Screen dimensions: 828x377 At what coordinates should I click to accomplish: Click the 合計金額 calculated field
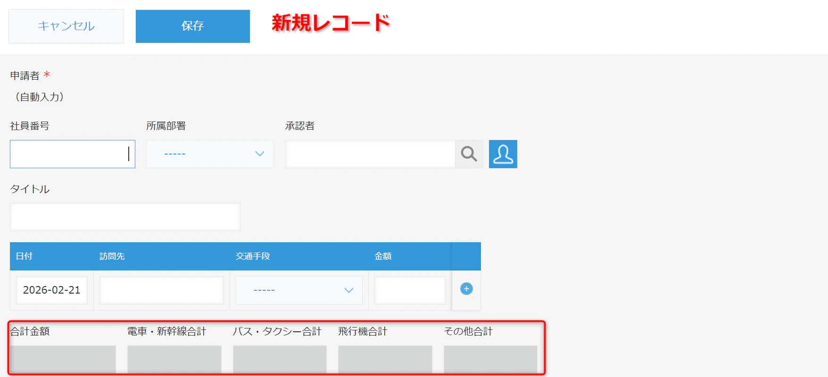click(x=63, y=360)
